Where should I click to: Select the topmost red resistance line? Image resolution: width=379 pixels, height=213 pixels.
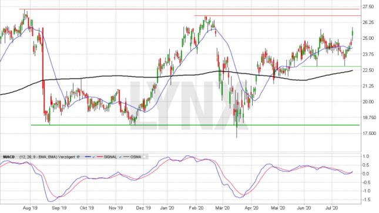[x=189, y=9]
